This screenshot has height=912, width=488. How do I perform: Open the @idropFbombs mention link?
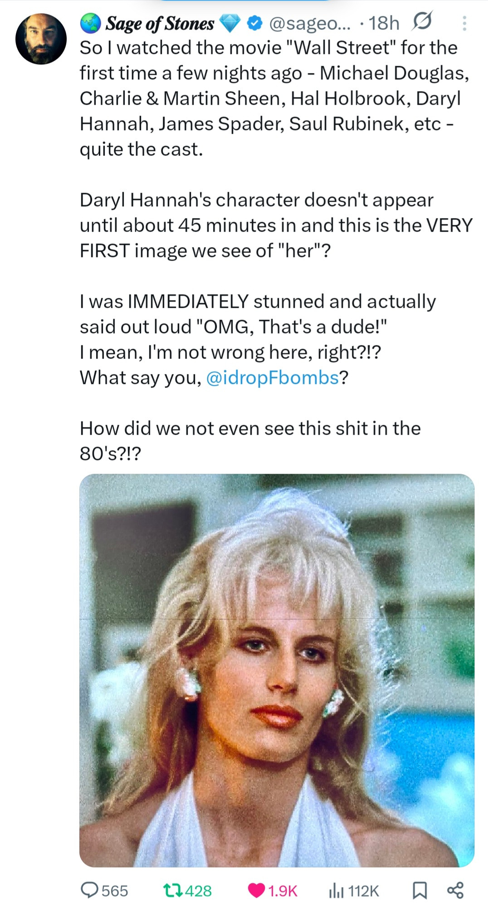273,378
